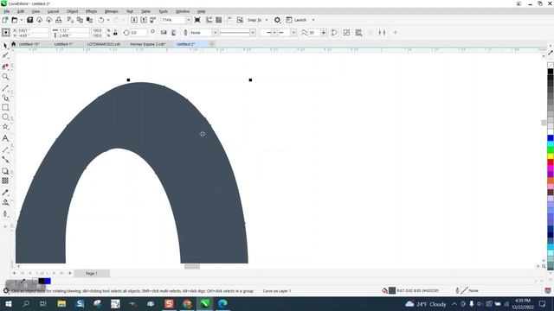The width and height of the screenshot is (554, 311).
Task: Toggle mirror vertically button
Action: (x=173, y=33)
